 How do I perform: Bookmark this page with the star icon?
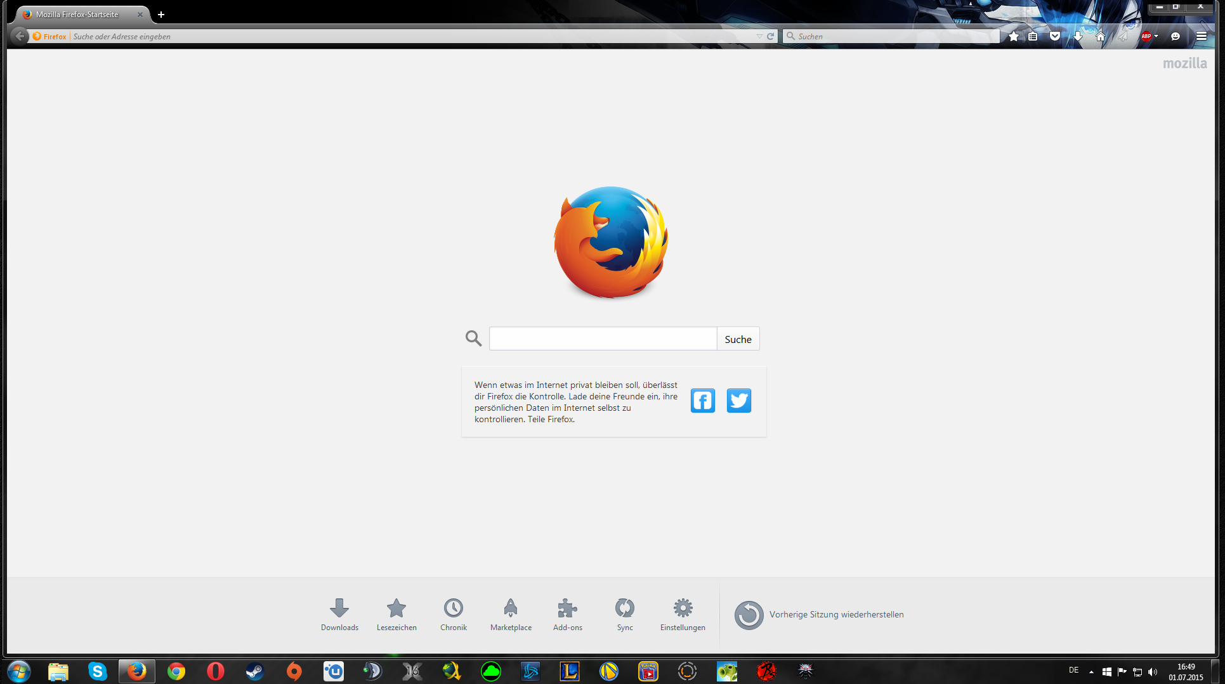(x=1014, y=37)
